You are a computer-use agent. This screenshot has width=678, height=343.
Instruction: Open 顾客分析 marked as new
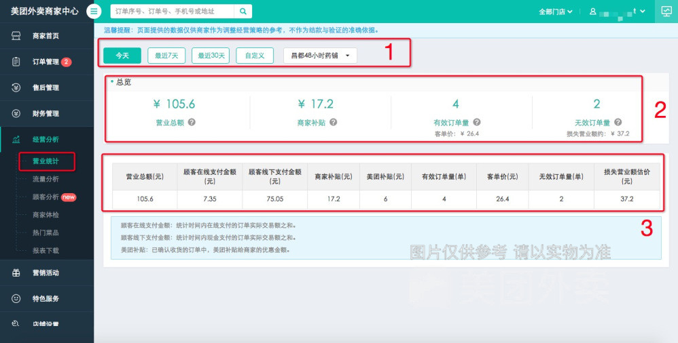point(46,197)
